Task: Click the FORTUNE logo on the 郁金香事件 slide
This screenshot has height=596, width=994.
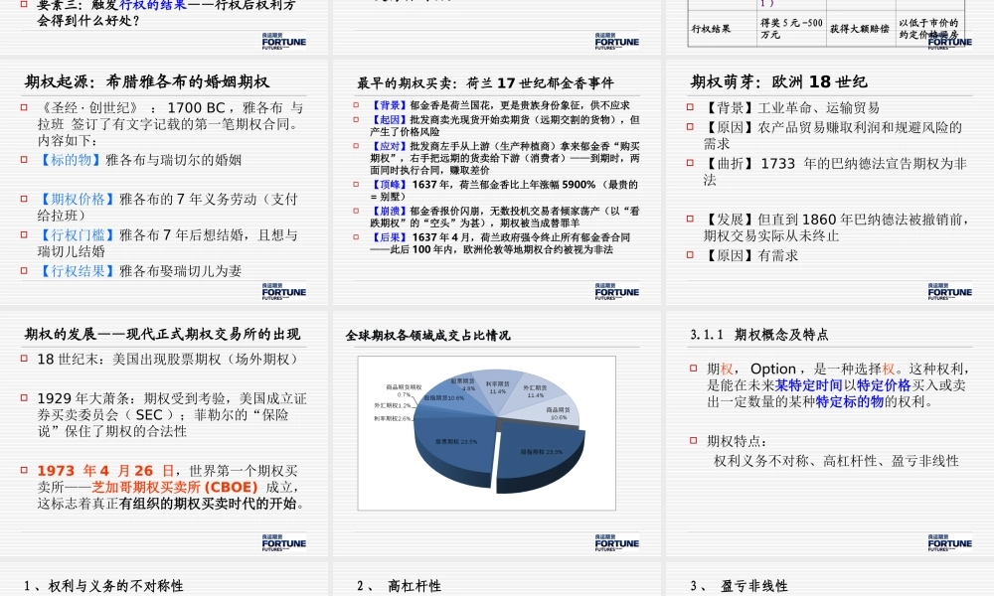Action: click(616, 292)
